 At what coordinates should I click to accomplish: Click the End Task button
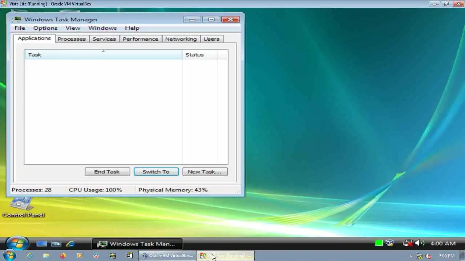pyautogui.click(x=107, y=171)
